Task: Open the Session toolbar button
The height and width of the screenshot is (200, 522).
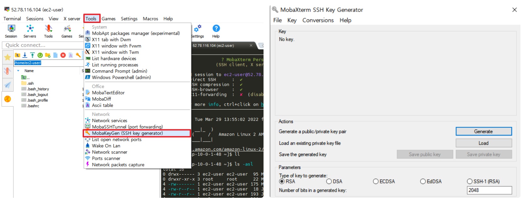Action: click(x=11, y=31)
